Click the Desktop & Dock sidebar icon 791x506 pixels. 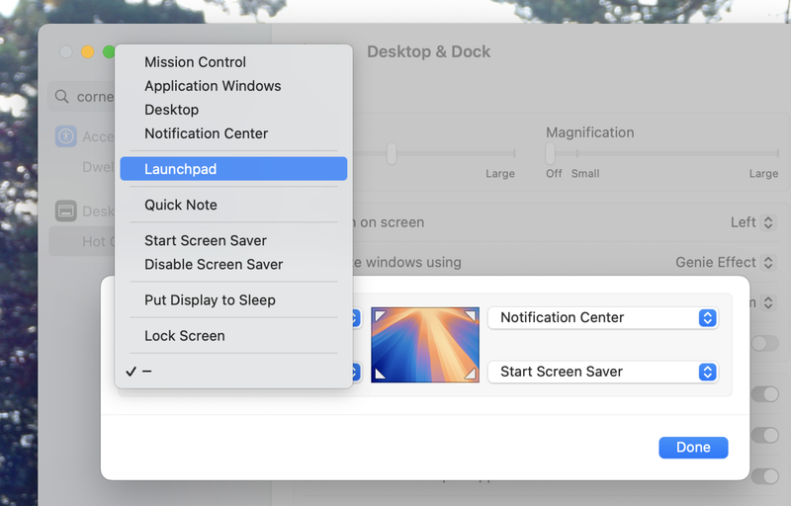coord(66,211)
